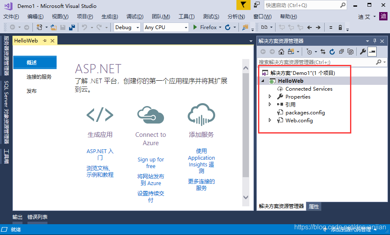Screen dimensions: 390x235
Task: Click the ASP.NET 入门 link
Action: [100, 154]
